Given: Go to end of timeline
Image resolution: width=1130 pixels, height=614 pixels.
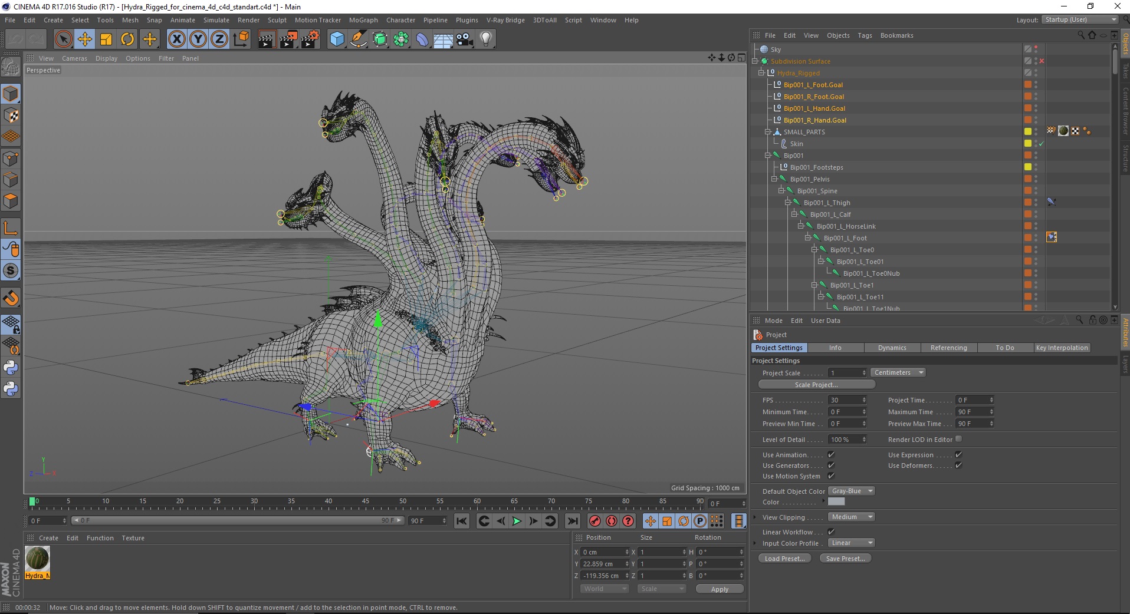Looking at the screenshot, I should pyautogui.click(x=572, y=521).
